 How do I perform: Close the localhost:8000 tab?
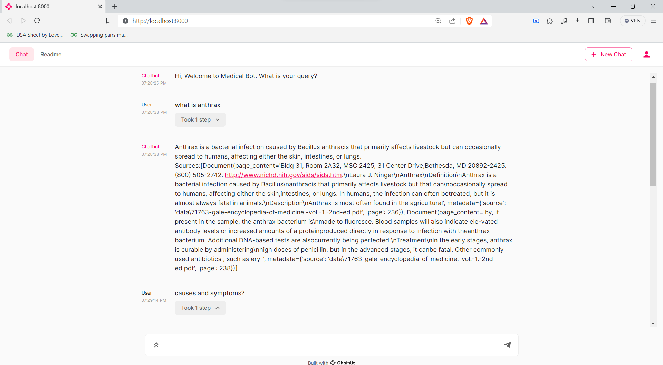[100, 7]
